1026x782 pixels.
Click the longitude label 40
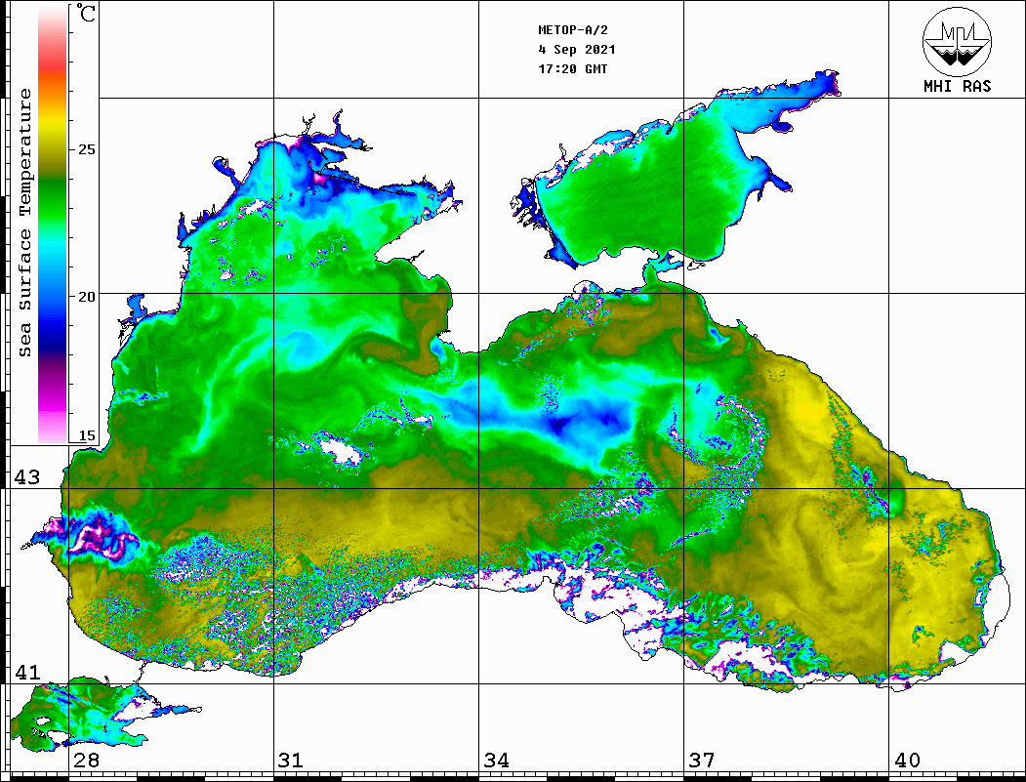[907, 761]
